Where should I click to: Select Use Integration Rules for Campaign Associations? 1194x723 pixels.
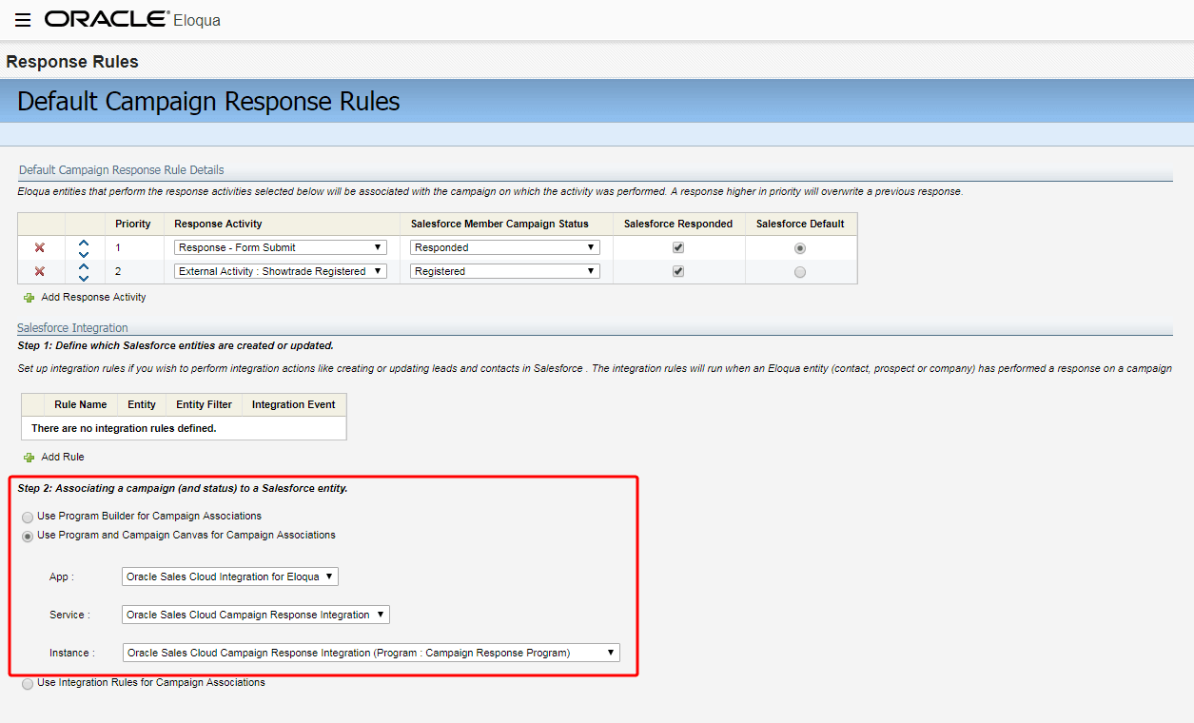click(27, 682)
